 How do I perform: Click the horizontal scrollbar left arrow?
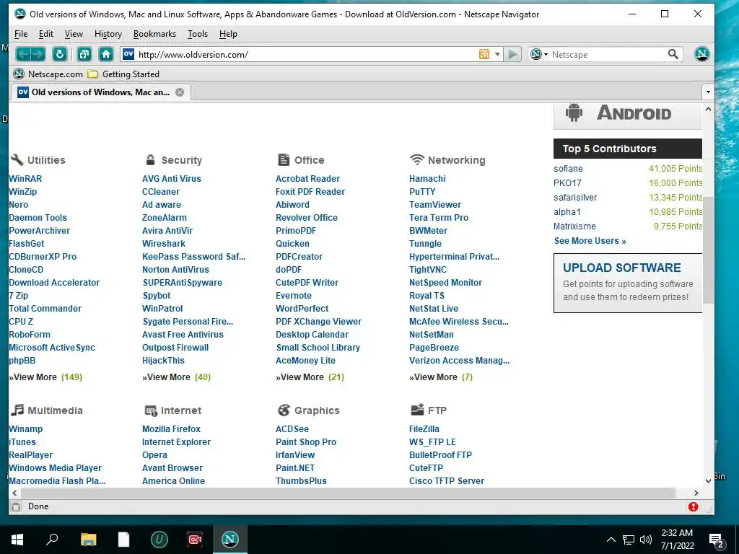coord(14,493)
